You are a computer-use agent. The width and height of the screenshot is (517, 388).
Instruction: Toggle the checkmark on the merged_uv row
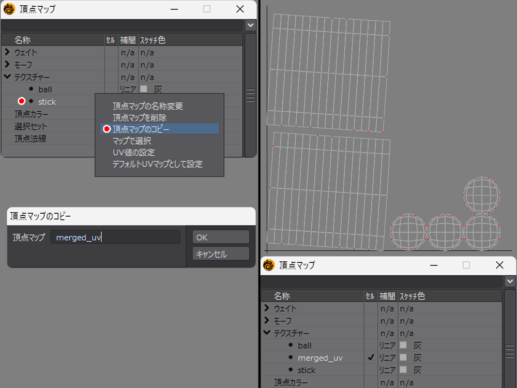coord(370,357)
